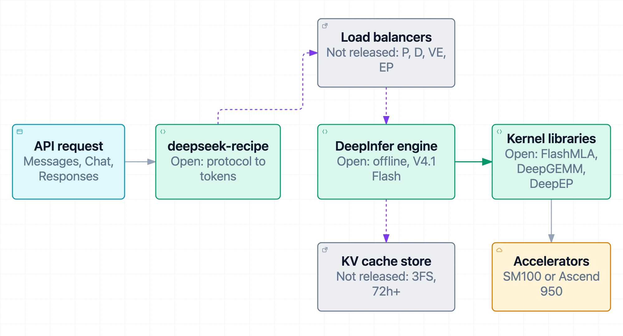
Task: Click the cloud icon on Accelerators node
Action: coord(499,250)
